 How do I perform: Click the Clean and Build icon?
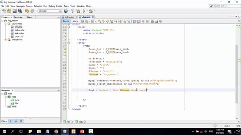[78, 11]
